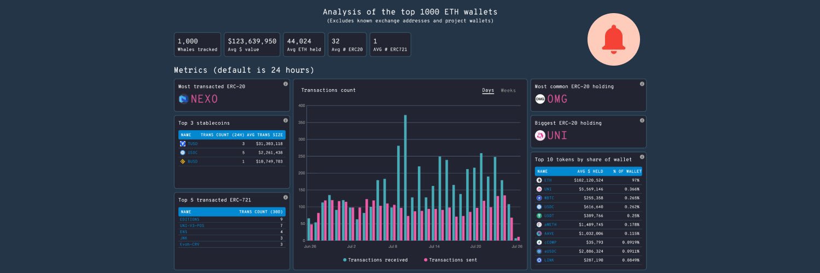Open the UNI-V3-POS ERC-721 link
820x273 pixels.
(191, 225)
